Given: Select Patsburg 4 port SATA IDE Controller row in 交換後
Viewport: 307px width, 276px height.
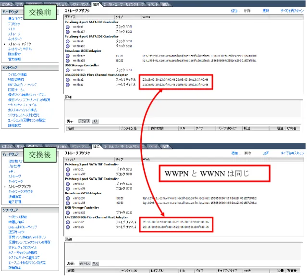Looking at the screenshot, I should tap(92, 179).
